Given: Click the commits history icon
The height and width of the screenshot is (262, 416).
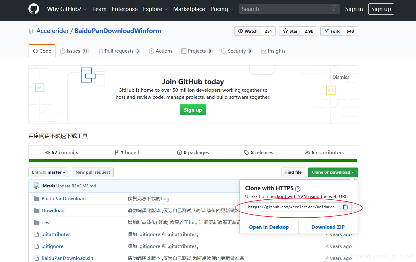Looking at the screenshot, I should pos(47,153).
